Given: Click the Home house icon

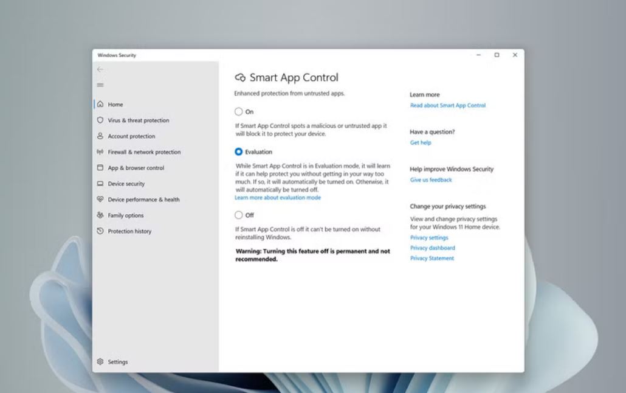Looking at the screenshot, I should 100,104.
